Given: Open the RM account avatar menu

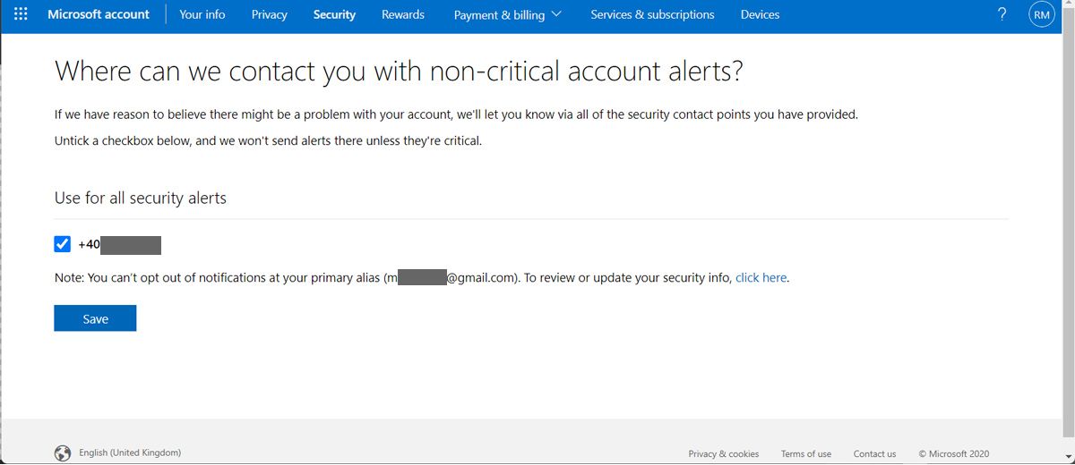Looking at the screenshot, I should point(1042,14).
